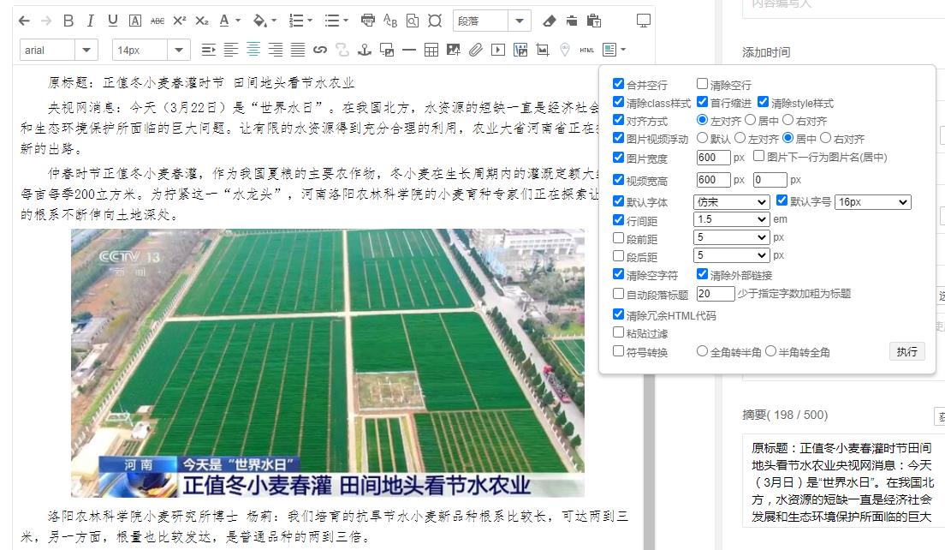Check 清除空行 checkbox

tap(702, 84)
